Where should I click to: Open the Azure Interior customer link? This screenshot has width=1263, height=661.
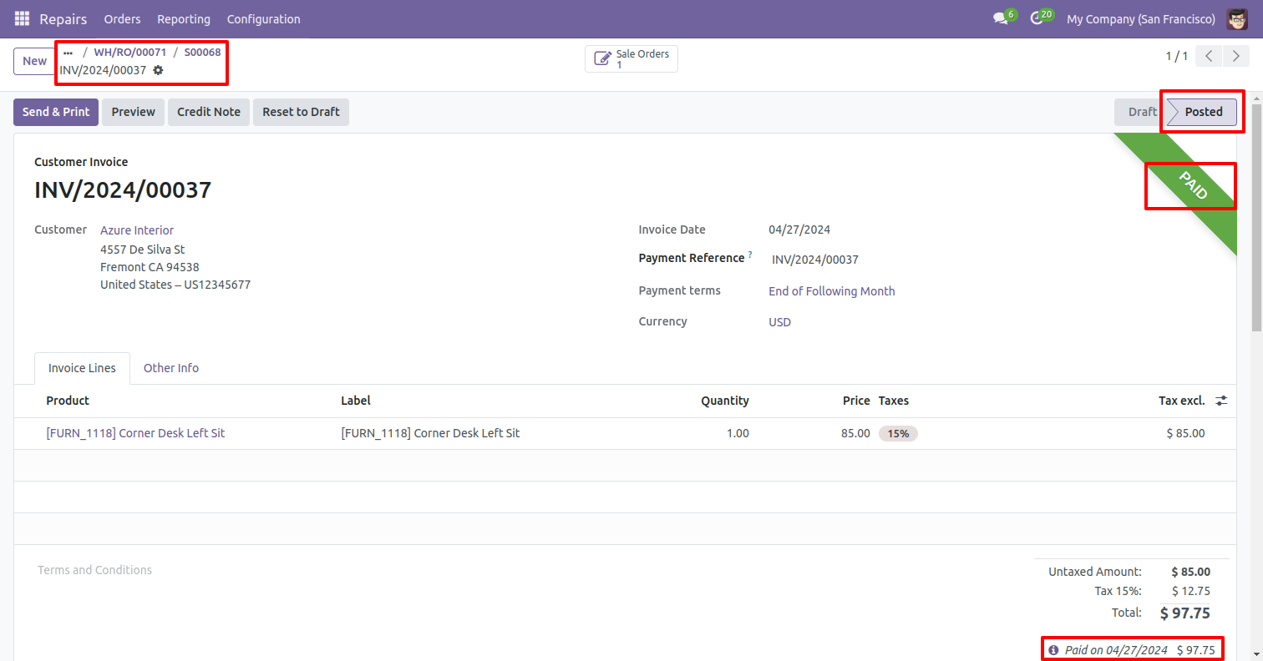[x=137, y=230]
